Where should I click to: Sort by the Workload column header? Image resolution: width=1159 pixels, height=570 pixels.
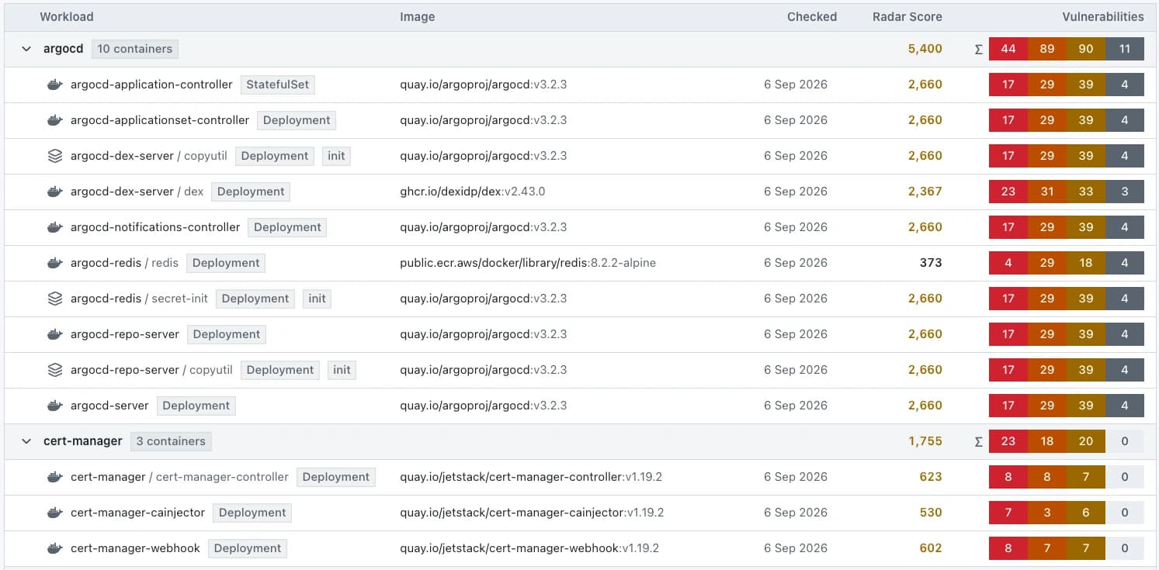pyautogui.click(x=67, y=16)
